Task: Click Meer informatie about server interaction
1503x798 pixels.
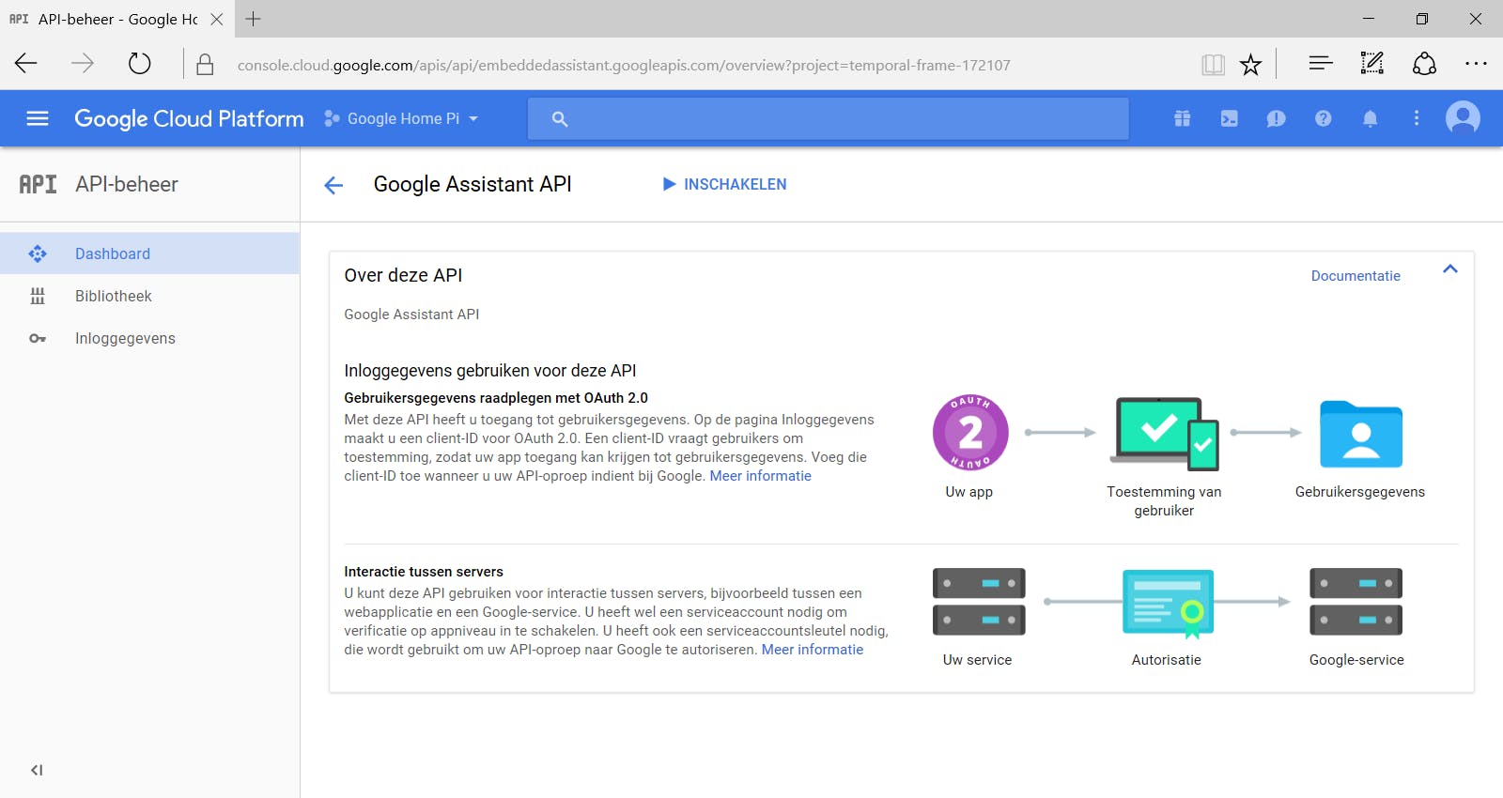Action: point(813,650)
